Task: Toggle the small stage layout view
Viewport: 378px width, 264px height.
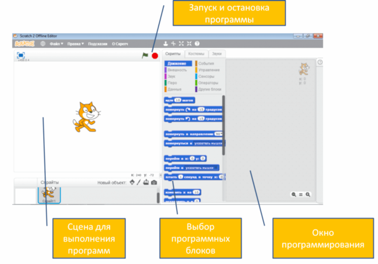Action: (21, 55)
